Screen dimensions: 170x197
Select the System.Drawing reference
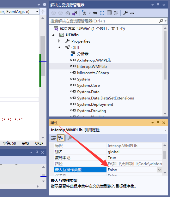[x=92, y=111]
